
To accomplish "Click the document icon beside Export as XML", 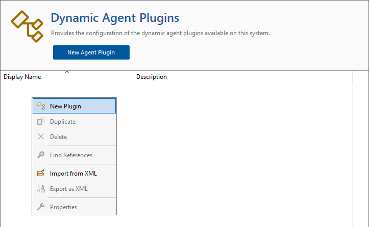I will (41, 189).
